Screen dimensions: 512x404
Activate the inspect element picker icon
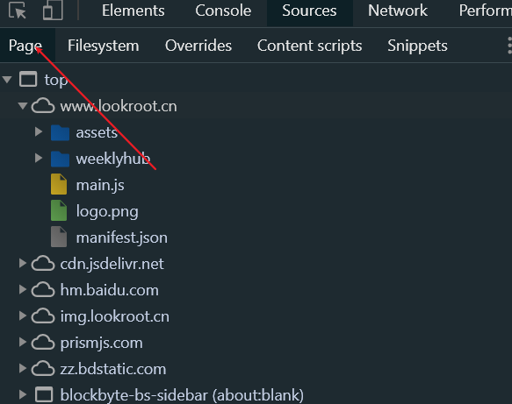tap(17, 11)
